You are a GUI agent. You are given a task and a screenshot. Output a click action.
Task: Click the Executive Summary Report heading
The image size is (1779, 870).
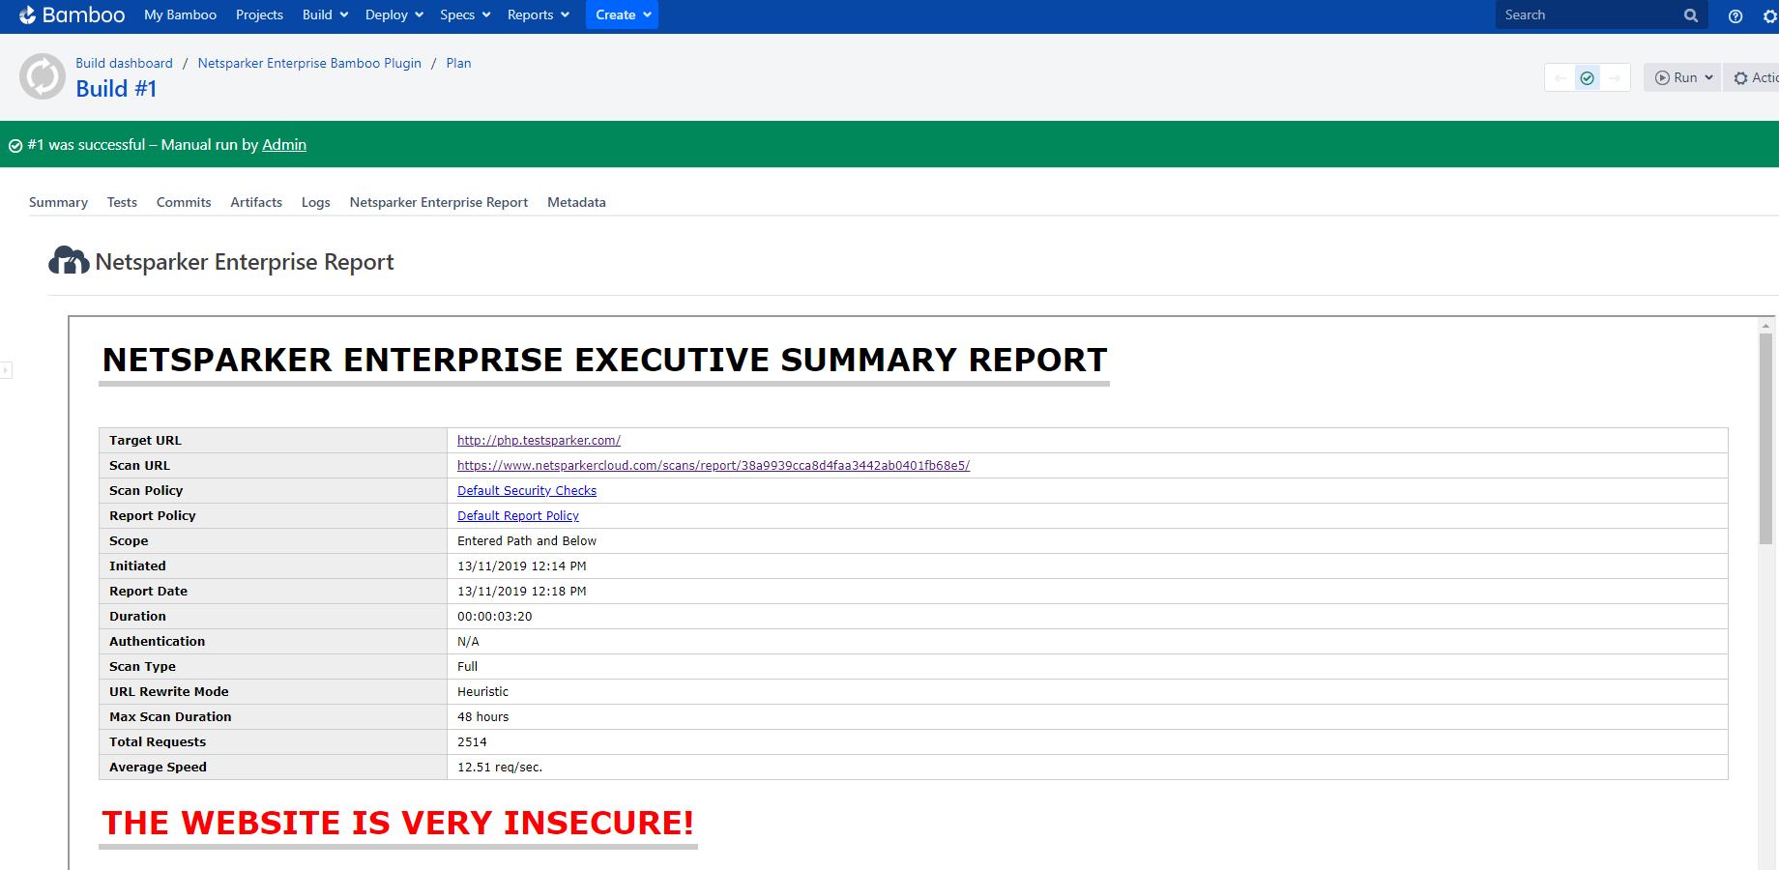604,360
